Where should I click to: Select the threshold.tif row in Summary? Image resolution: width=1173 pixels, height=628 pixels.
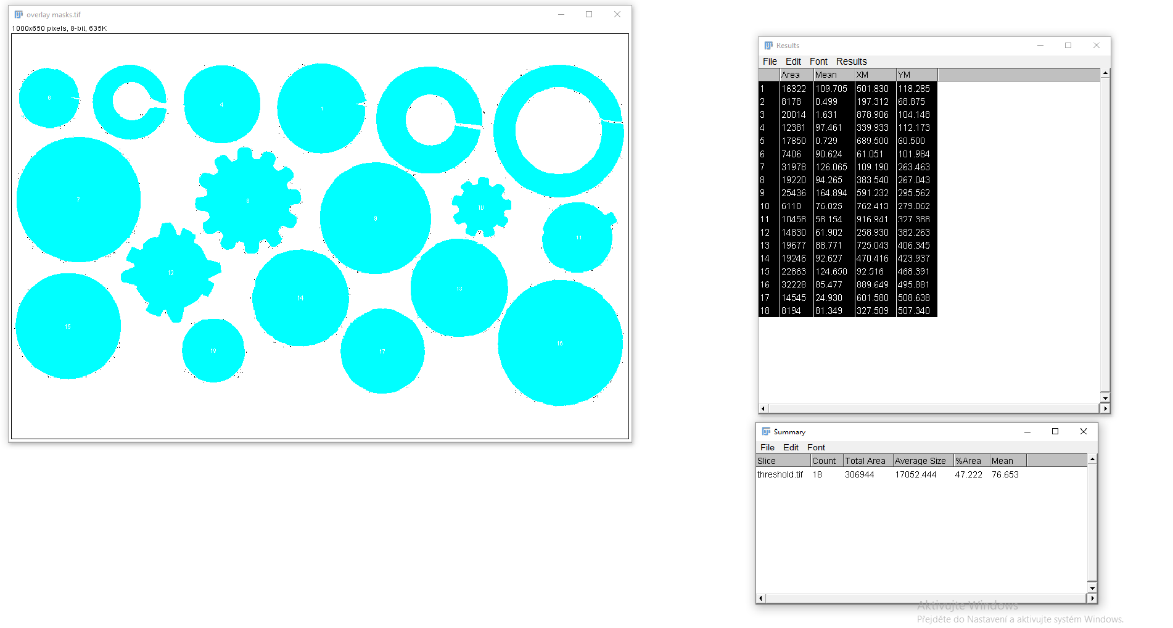[x=780, y=475]
